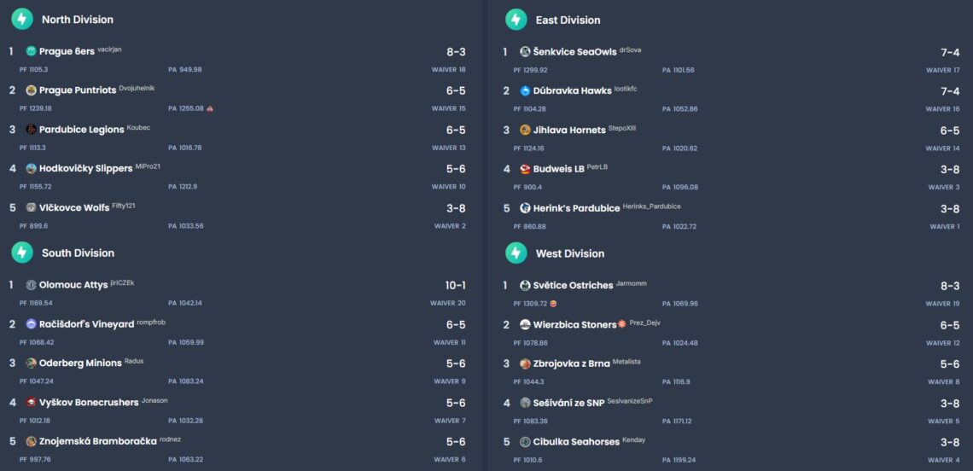
Task: Open the Prague 6ers team avatar
Action: (32, 51)
